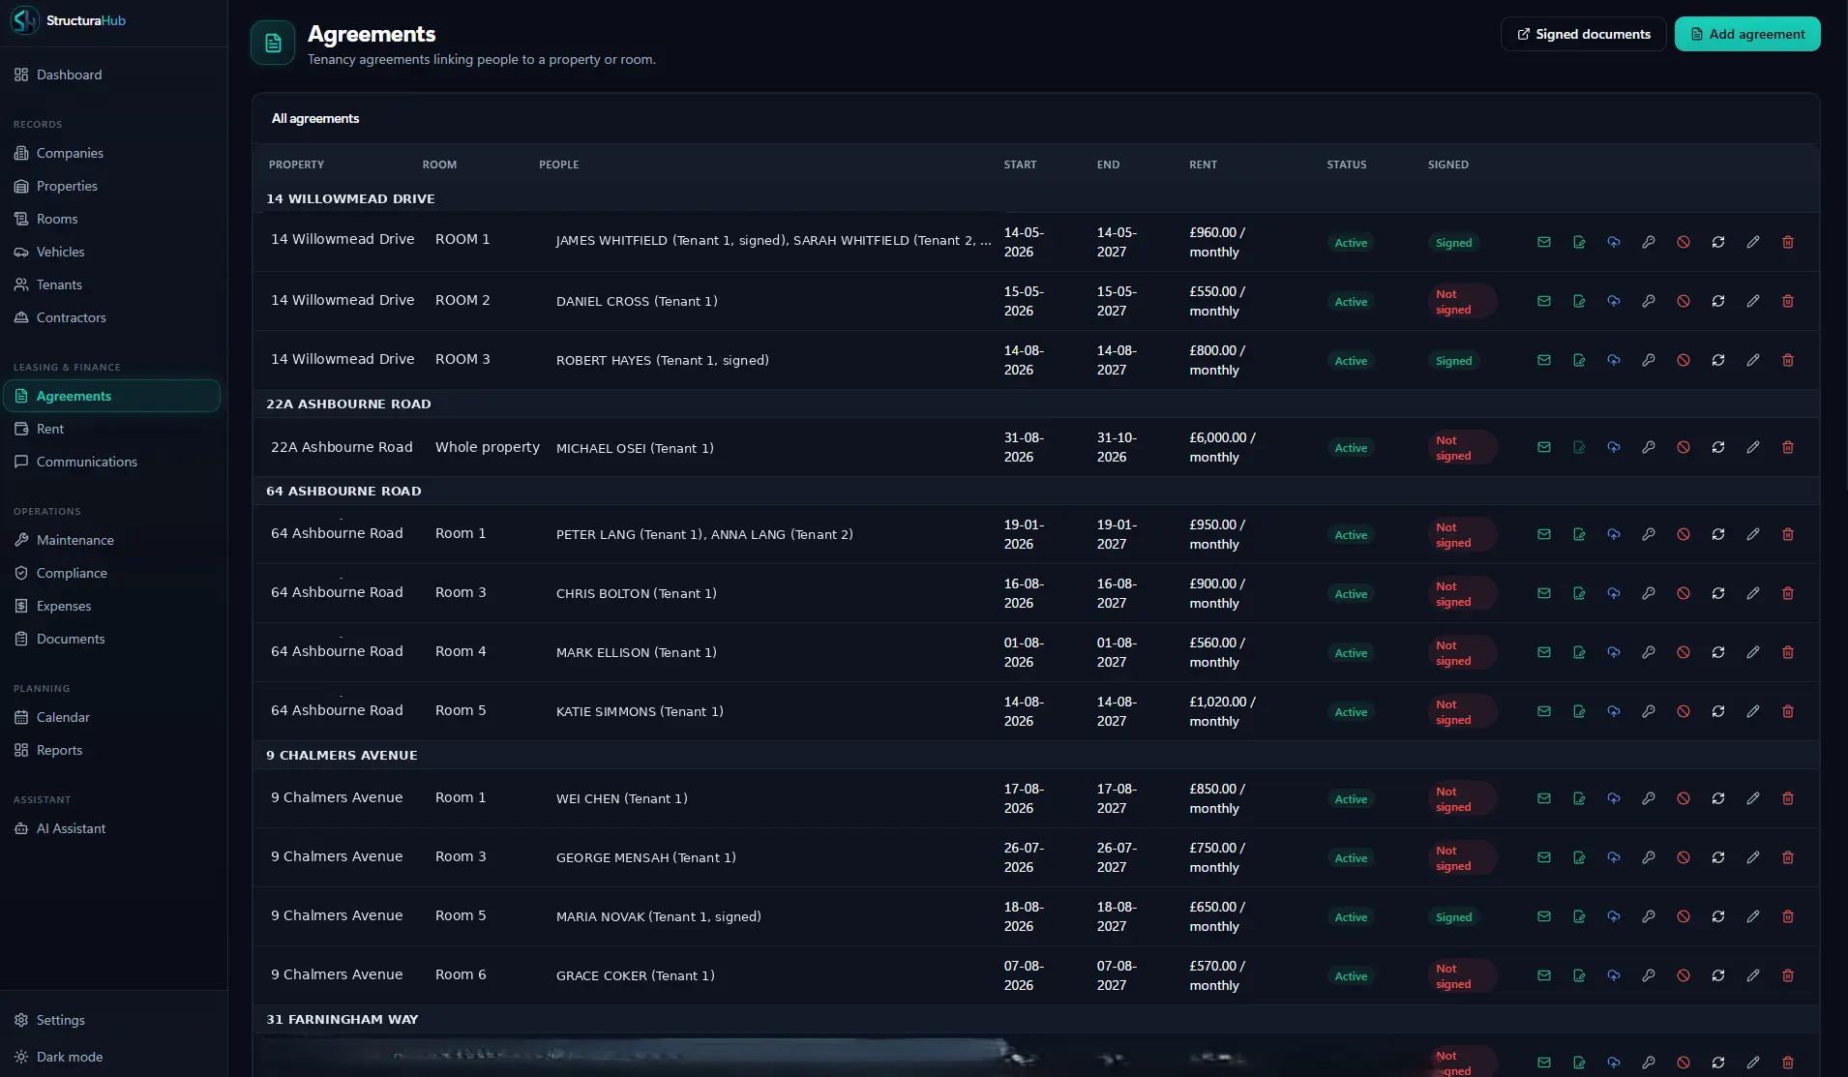This screenshot has width=1848, height=1077.
Task: Click the Active status for Michael Osei
Action: pyautogui.click(x=1351, y=448)
